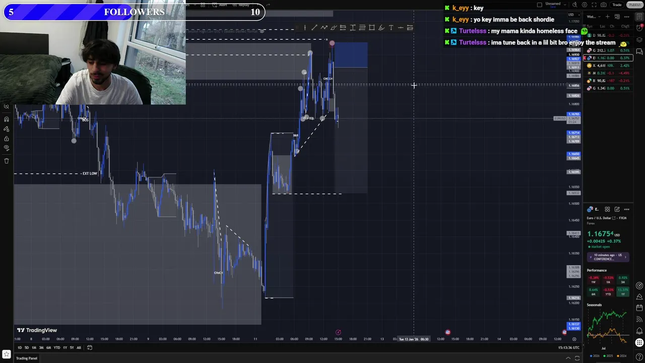Click the fullscreen mode icon
This screenshot has width=645, height=363.
point(595,5)
